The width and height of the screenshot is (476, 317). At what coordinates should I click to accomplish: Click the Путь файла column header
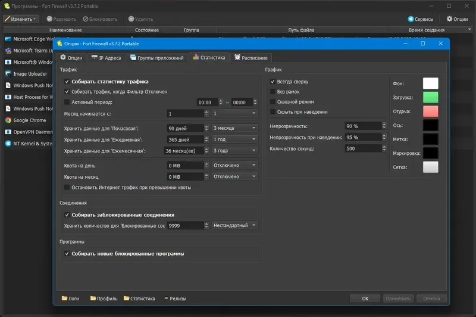pyautogui.click(x=301, y=30)
